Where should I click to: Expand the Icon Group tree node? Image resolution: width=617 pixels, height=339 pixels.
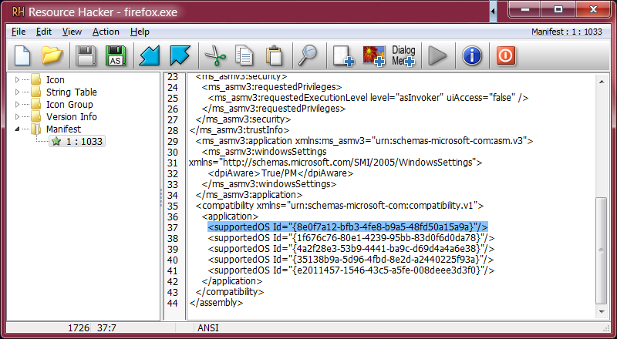click(17, 104)
